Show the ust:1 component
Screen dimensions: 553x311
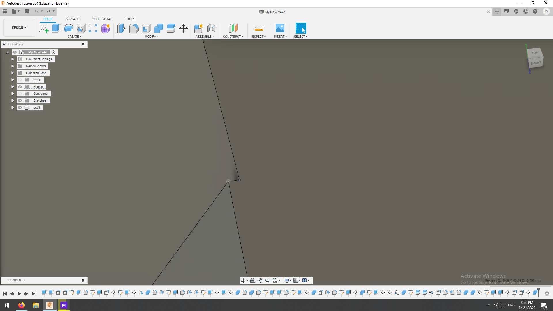(20, 107)
